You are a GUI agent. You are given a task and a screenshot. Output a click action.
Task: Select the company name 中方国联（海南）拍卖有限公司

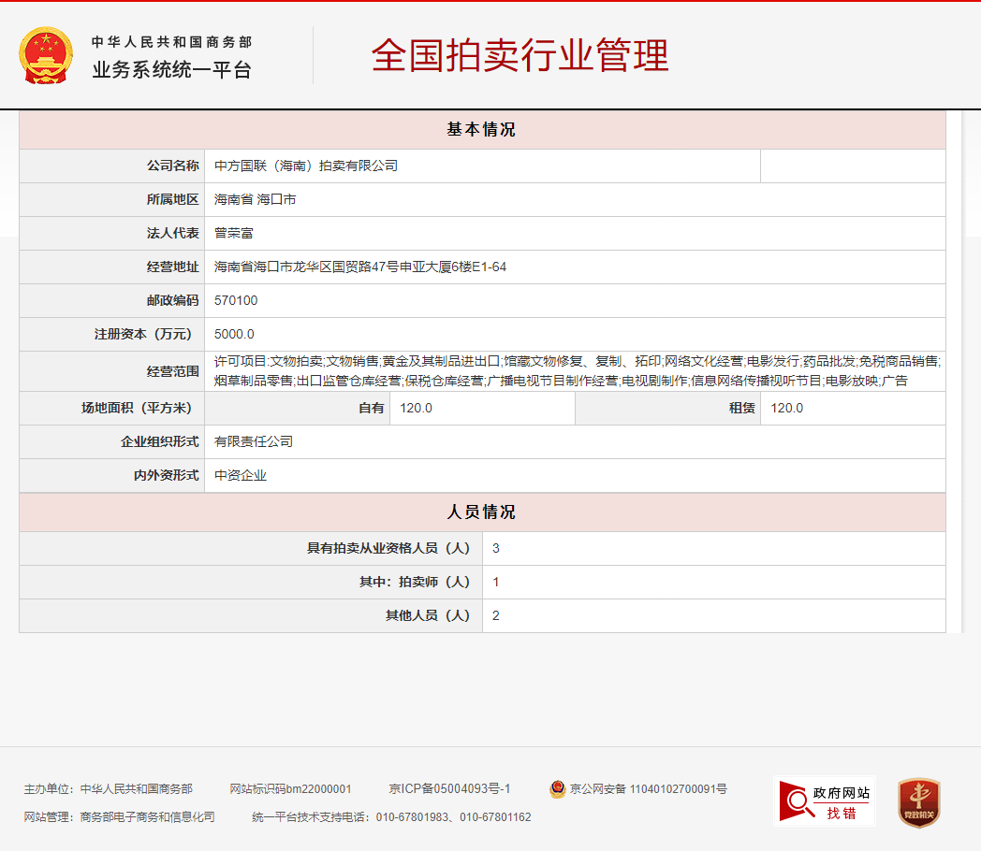(306, 166)
